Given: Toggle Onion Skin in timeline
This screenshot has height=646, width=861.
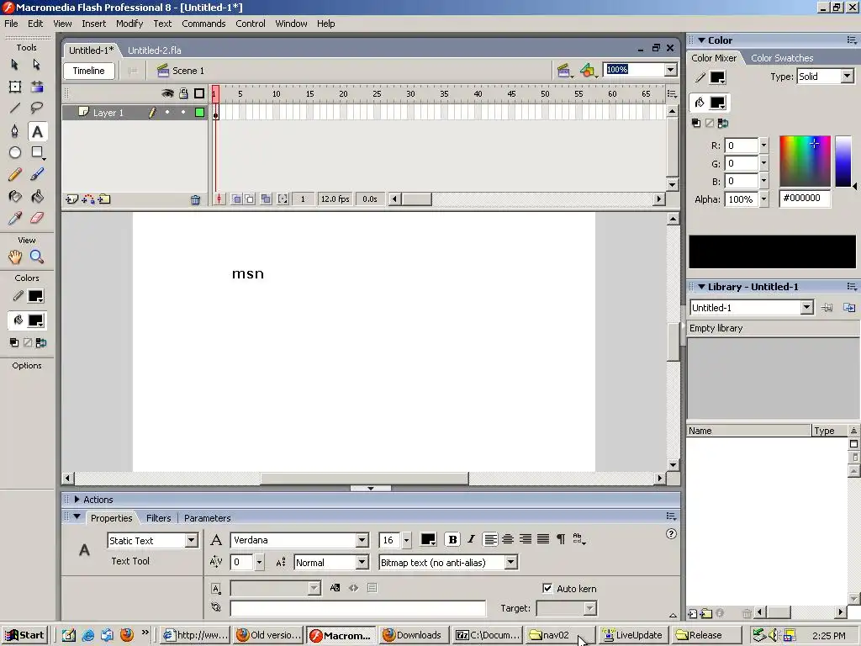Looking at the screenshot, I should (236, 199).
